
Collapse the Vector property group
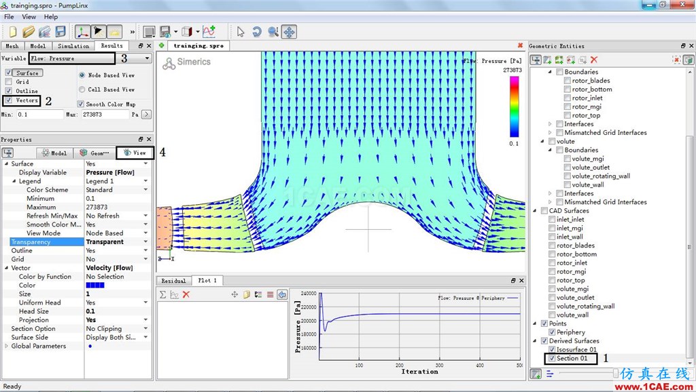coord(6,268)
